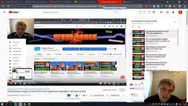Image resolution: width=188 pixels, height=106 pixels.
Task: Toggle theater mode
Action: coord(118,84)
